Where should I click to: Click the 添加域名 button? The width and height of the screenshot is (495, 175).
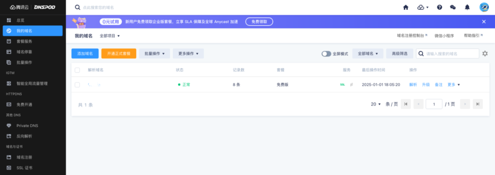click(85, 54)
